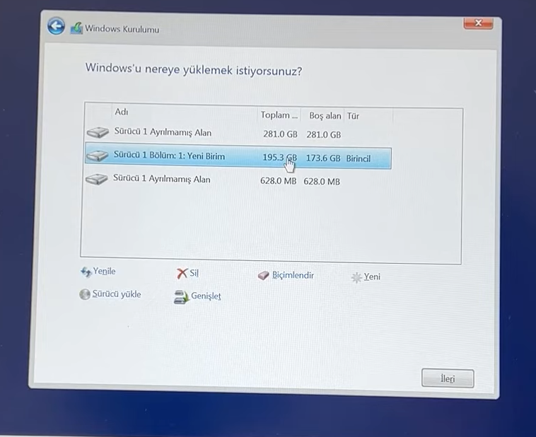Image resolution: width=536 pixels, height=437 pixels.
Task: Click the drive icon of 628.0 MB unallocated space
Action: coord(96,179)
